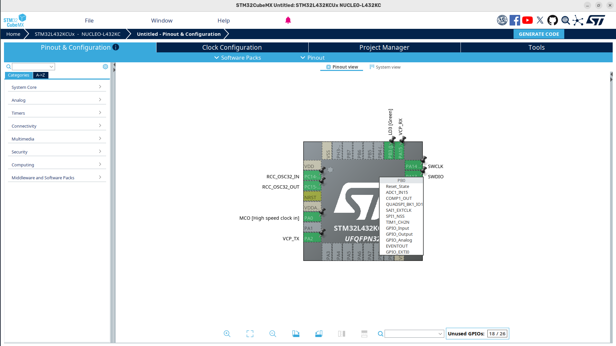Click the vertical split view icon
The height and width of the screenshot is (346, 616).
click(x=341, y=334)
